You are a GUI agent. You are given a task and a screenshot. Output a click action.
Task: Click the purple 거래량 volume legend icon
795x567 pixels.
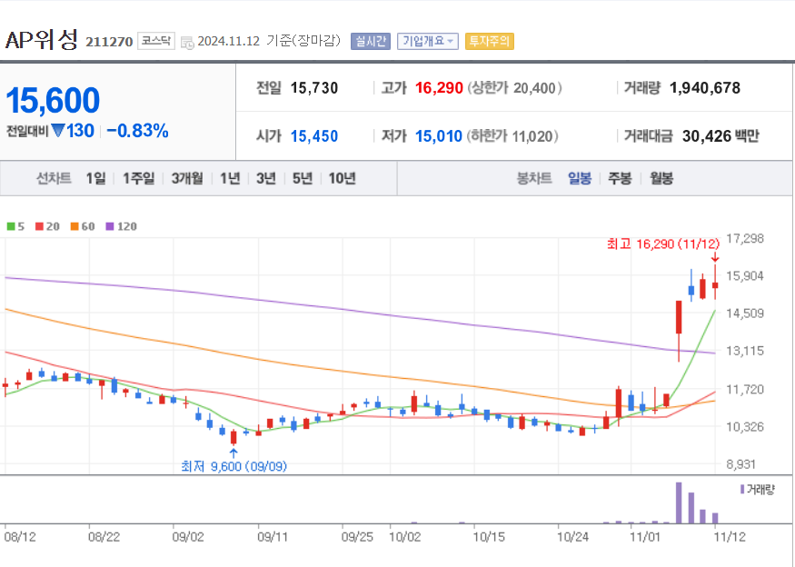[x=742, y=489]
